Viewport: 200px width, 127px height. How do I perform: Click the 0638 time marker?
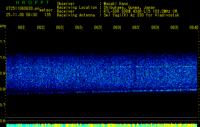[155, 28]
